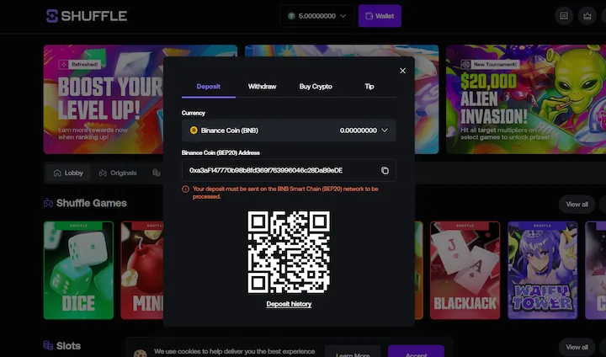Click the deposit address field
The image size is (606, 357).
coord(289,171)
